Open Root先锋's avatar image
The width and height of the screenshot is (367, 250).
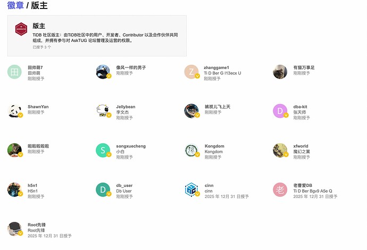(14, 229)
